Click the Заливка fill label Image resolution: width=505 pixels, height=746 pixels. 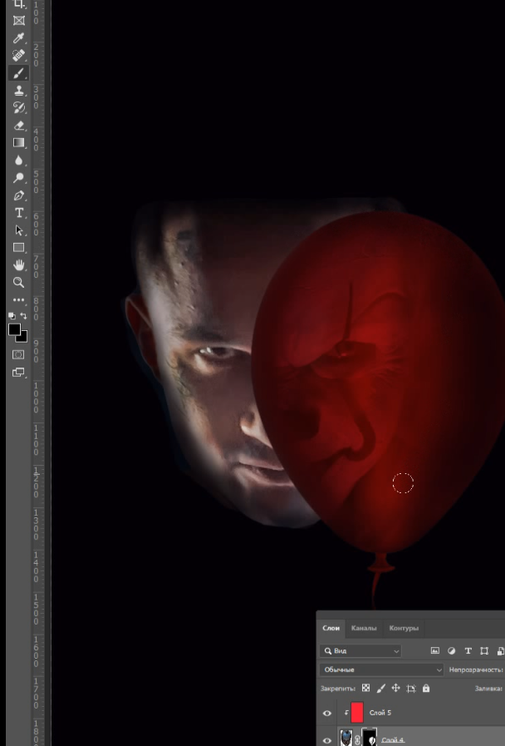point(488,688)
